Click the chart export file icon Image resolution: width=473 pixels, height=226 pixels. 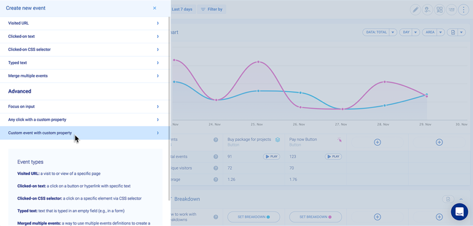click(x=453, y=32)
